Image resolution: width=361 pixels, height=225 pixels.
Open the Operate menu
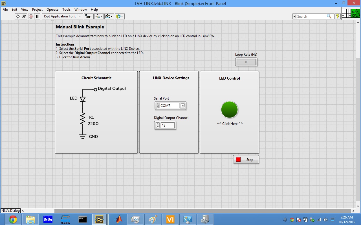52,9
